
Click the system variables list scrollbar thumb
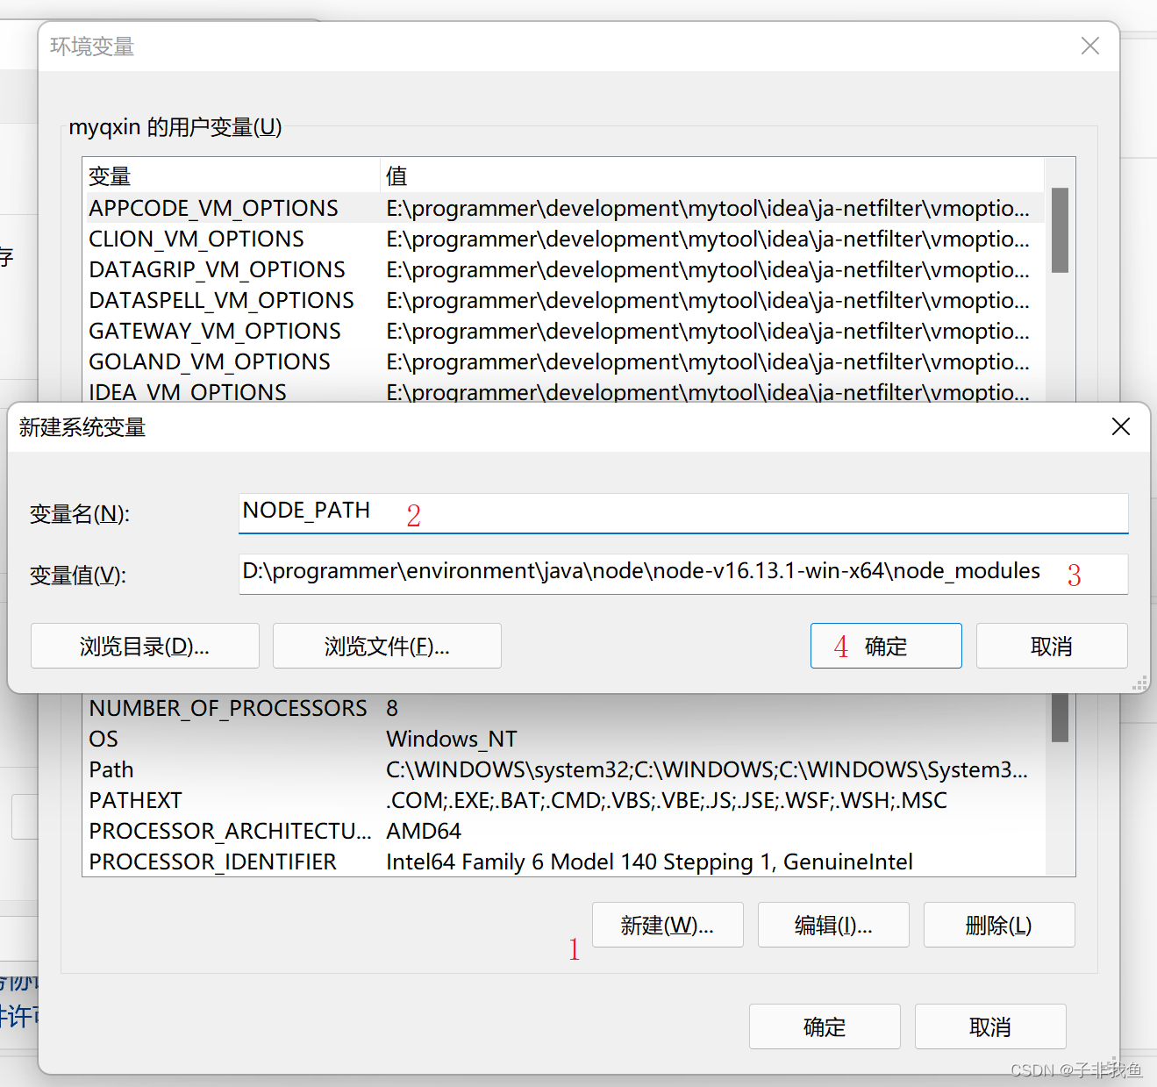[1060, 718]
